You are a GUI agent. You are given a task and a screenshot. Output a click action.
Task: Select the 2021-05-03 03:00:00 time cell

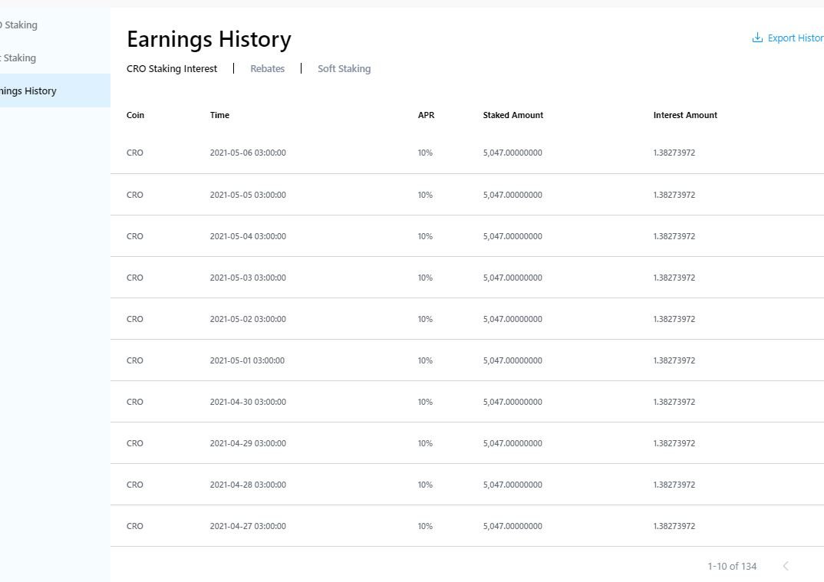(x=248, y=278)
